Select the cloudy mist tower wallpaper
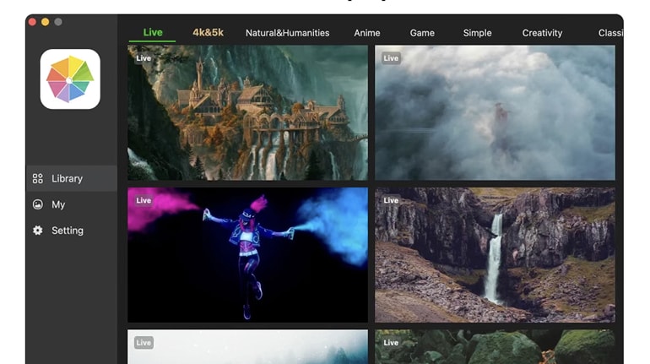Image resolution: width=650 pixels, height=364 pixels. (x=495, y=113)
